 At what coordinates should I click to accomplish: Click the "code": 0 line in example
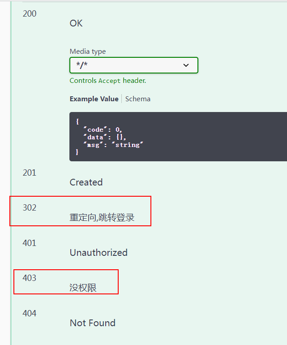click(102, 130)
